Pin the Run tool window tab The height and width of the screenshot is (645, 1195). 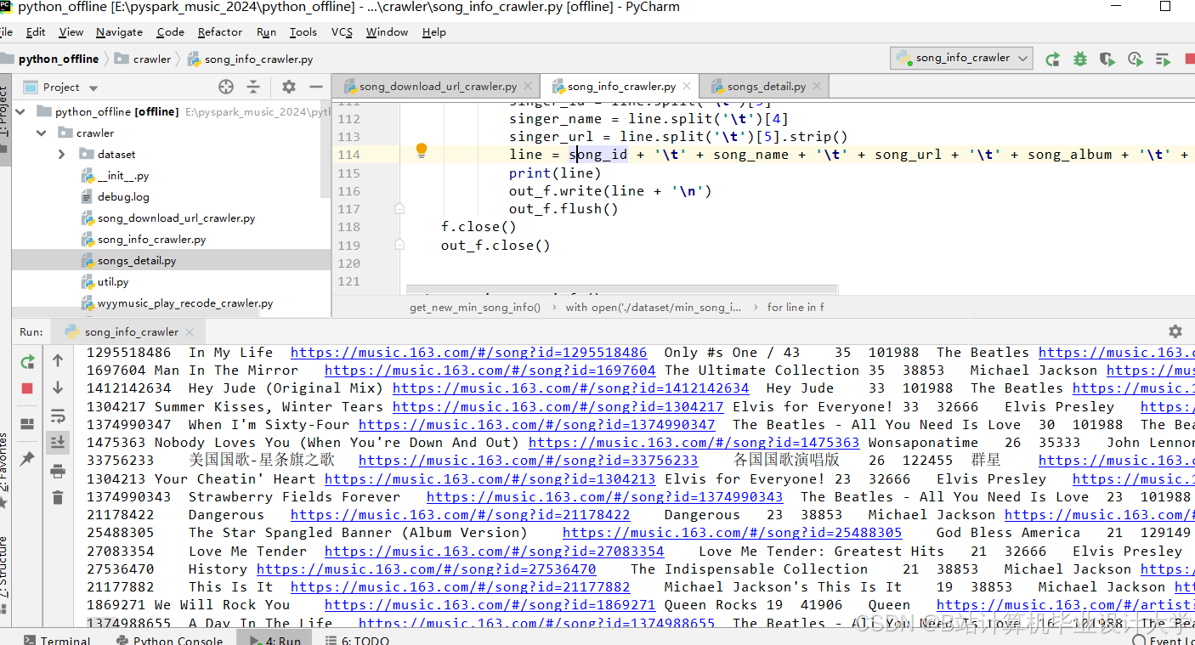tap(26, 458)
